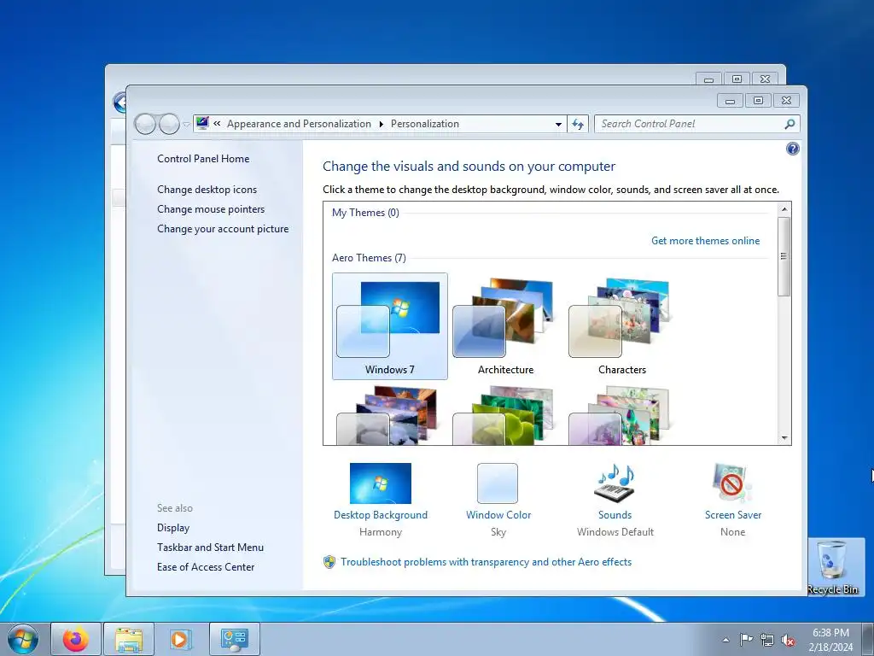Launch Firefox from the taskbar

point(76,639)
